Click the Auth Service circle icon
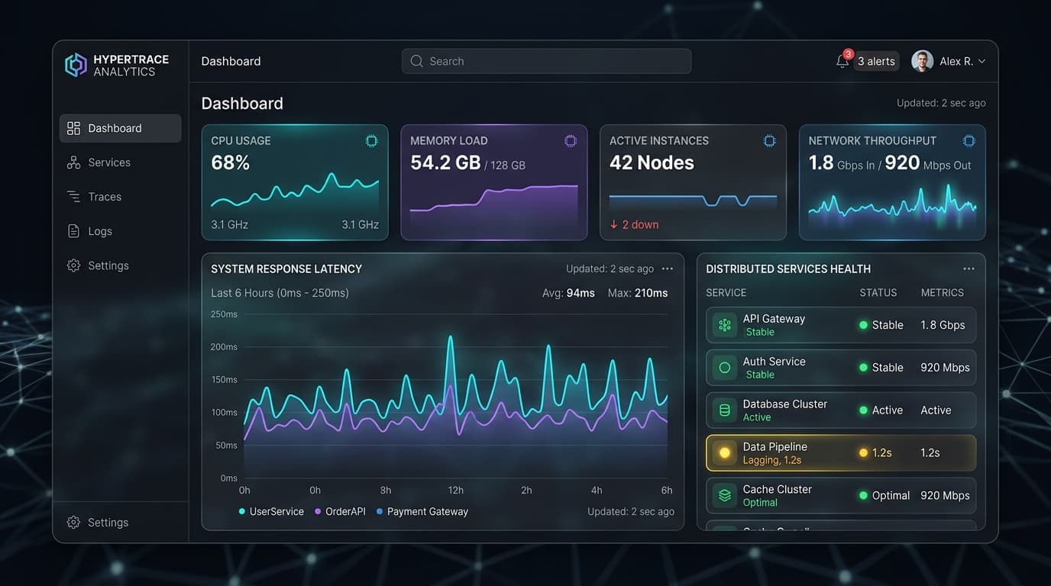Screen dimensions: 1051x586 click(x=724, y=368)
